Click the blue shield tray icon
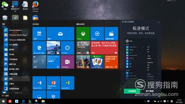Image resolution: width=185 pixels, height=104 pixels. tap(148, 101)
